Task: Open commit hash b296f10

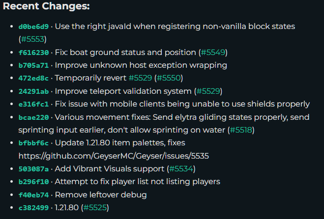Action: (33, 182)
